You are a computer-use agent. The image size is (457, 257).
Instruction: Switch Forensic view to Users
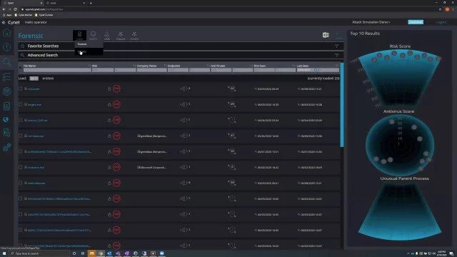click(x=107, y=36)
